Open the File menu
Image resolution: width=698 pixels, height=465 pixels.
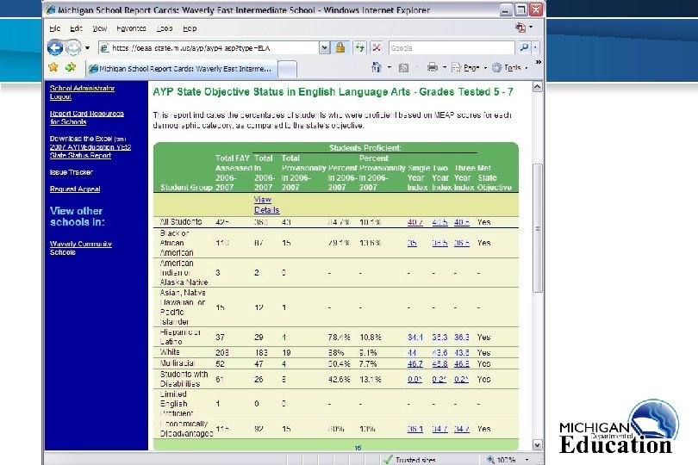(x=55, y=28)
